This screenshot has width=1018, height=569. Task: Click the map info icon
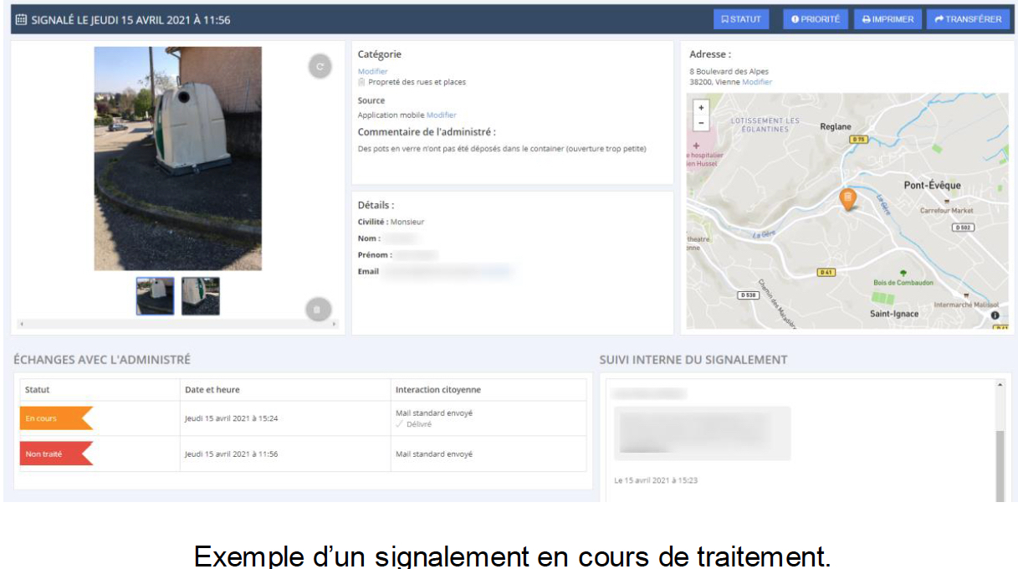point(995,315)
